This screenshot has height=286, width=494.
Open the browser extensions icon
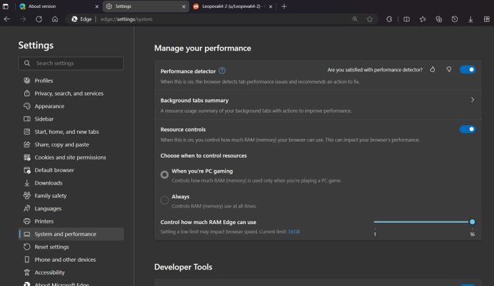(389, 19)
